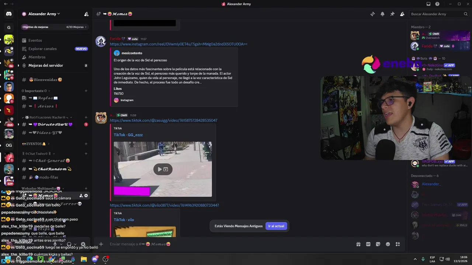Open Explorar canales
This screenshot has width=472, height=265.
coord(55,49)
